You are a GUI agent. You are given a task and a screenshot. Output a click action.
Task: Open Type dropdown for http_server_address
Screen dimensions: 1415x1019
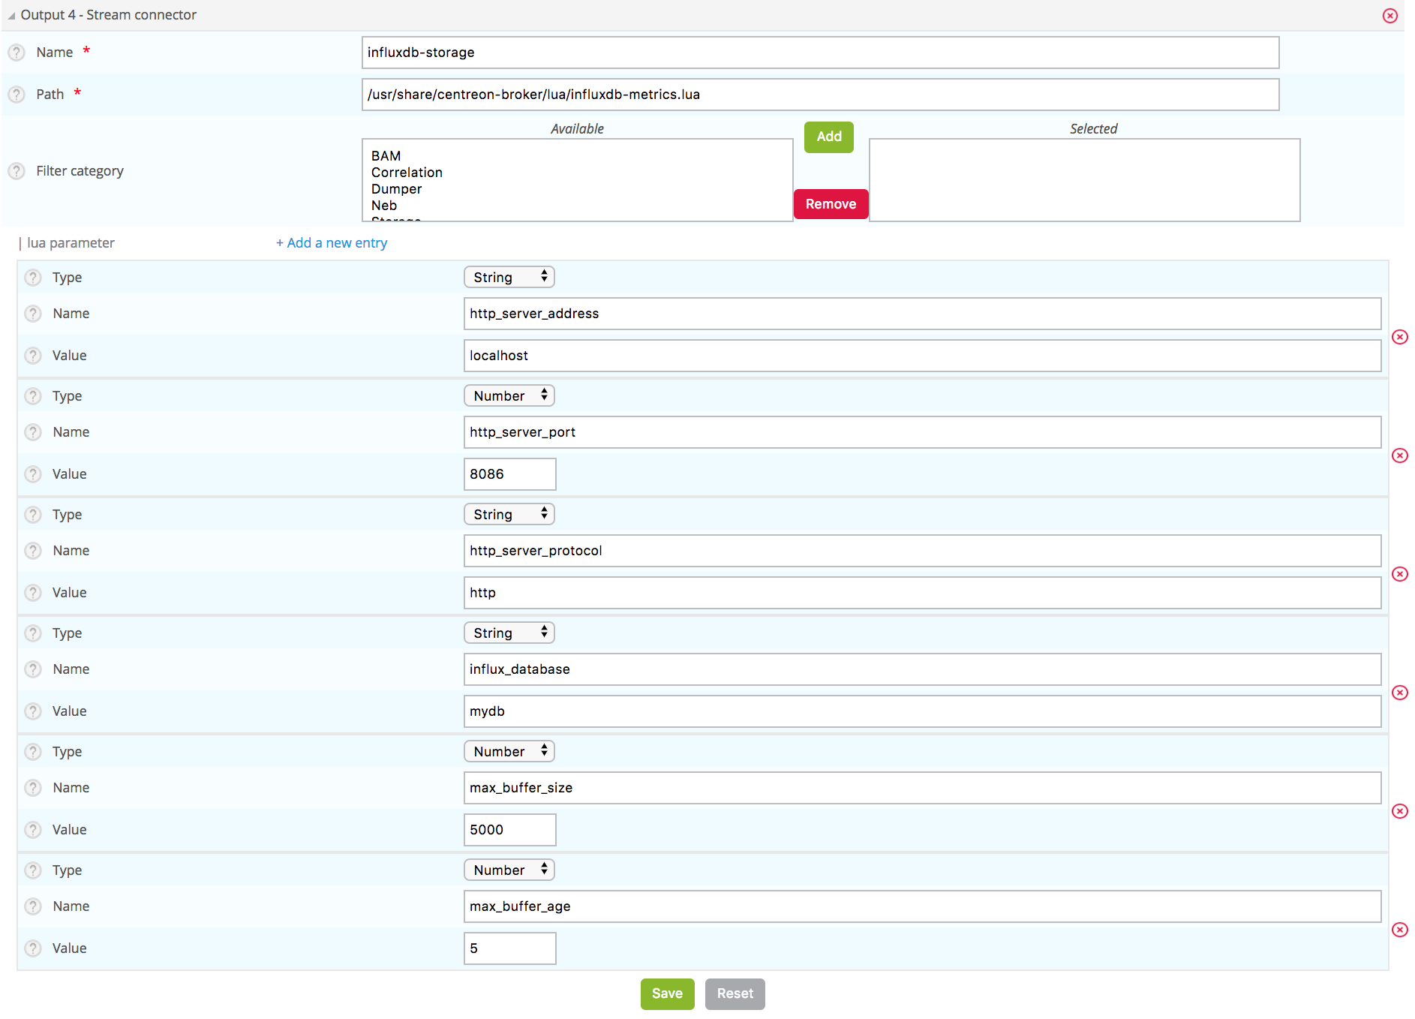coord(509,277)
